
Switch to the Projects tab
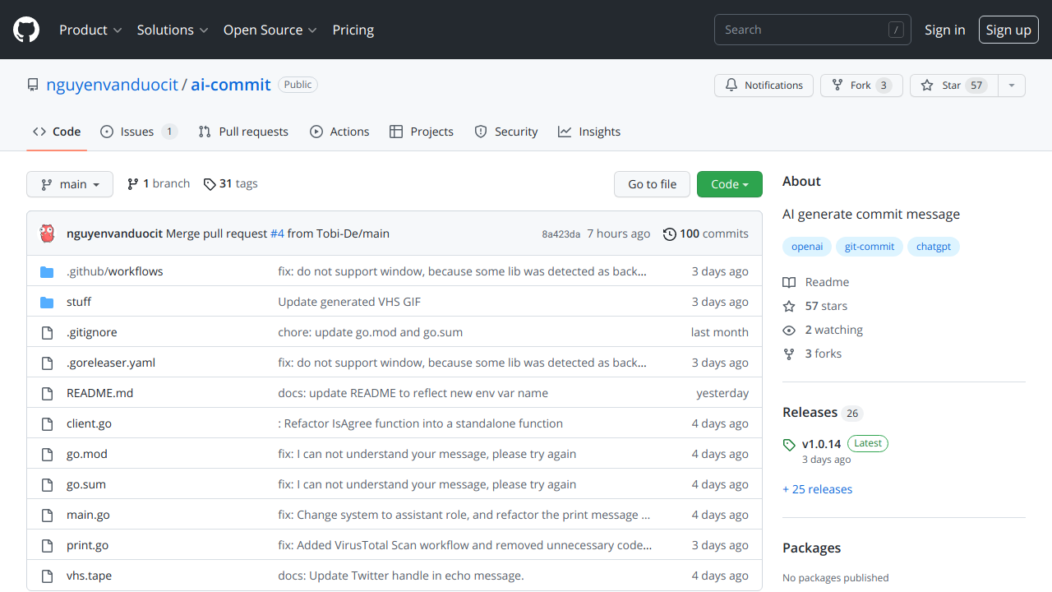(x=422, y=132)
